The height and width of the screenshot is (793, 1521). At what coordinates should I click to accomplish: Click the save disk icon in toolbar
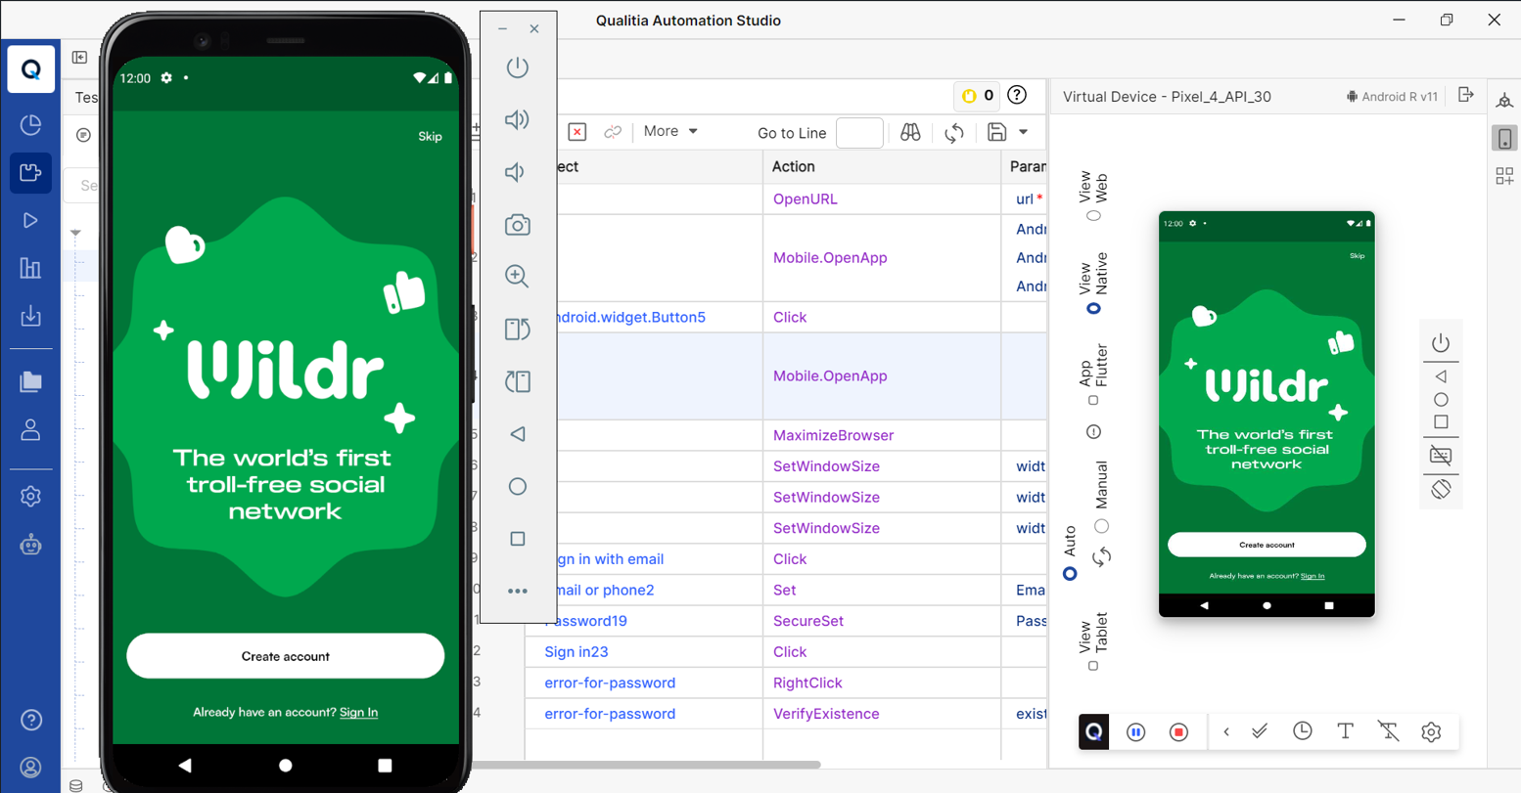[996, 132]
